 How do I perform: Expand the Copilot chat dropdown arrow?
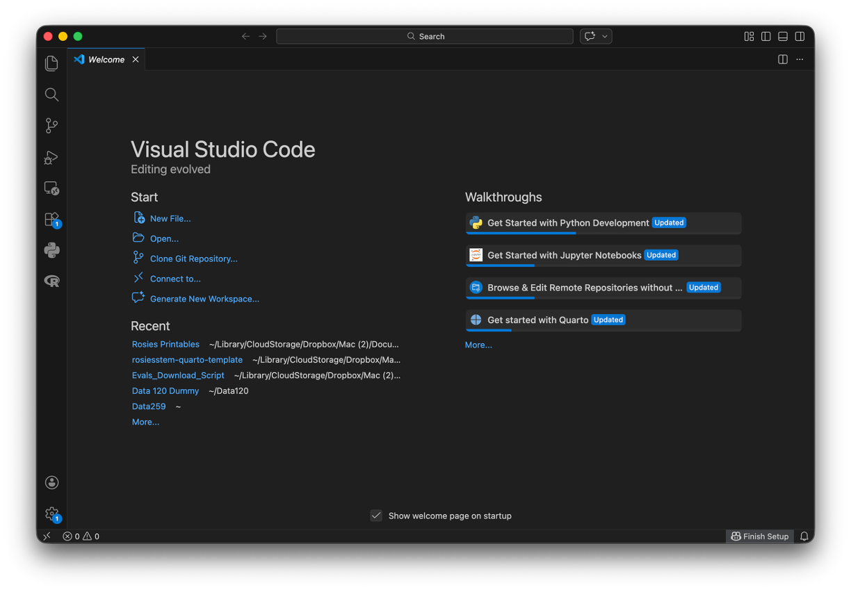tap(605, 36)
